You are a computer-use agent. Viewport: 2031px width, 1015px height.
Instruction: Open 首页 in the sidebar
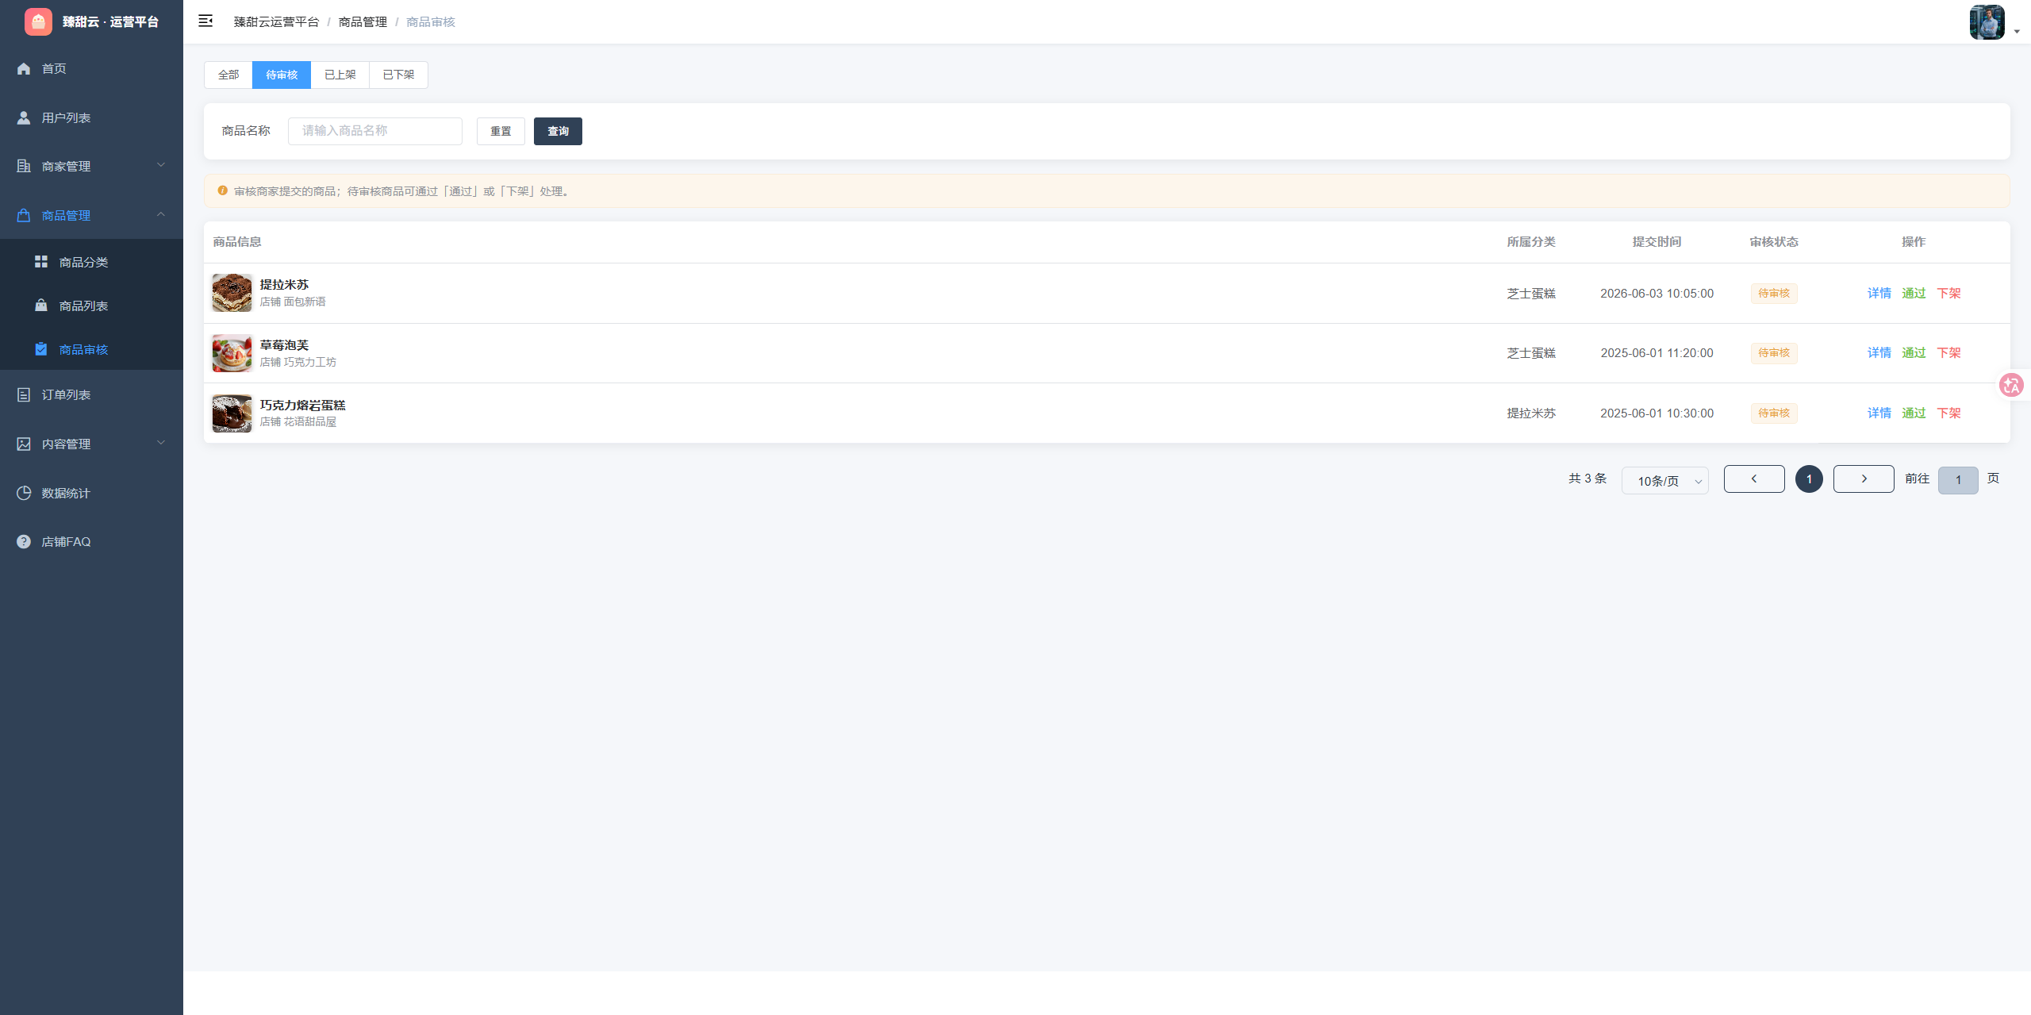91,68
